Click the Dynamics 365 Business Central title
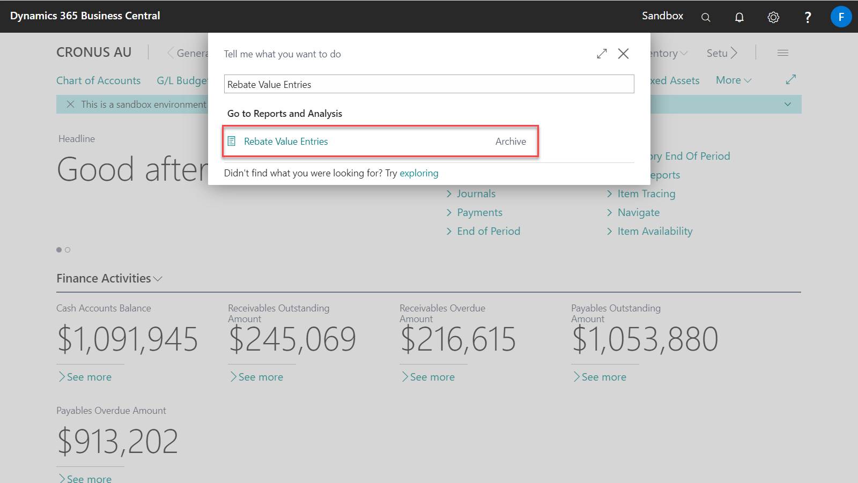 click(85, 16)
